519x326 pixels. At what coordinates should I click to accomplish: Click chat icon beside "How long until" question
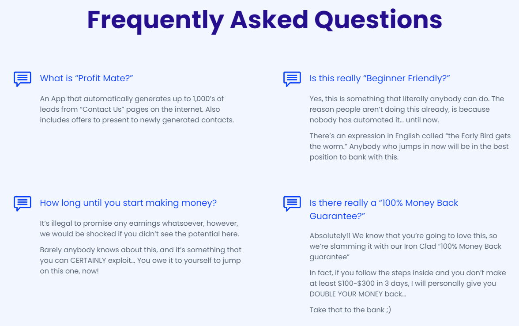23,203
